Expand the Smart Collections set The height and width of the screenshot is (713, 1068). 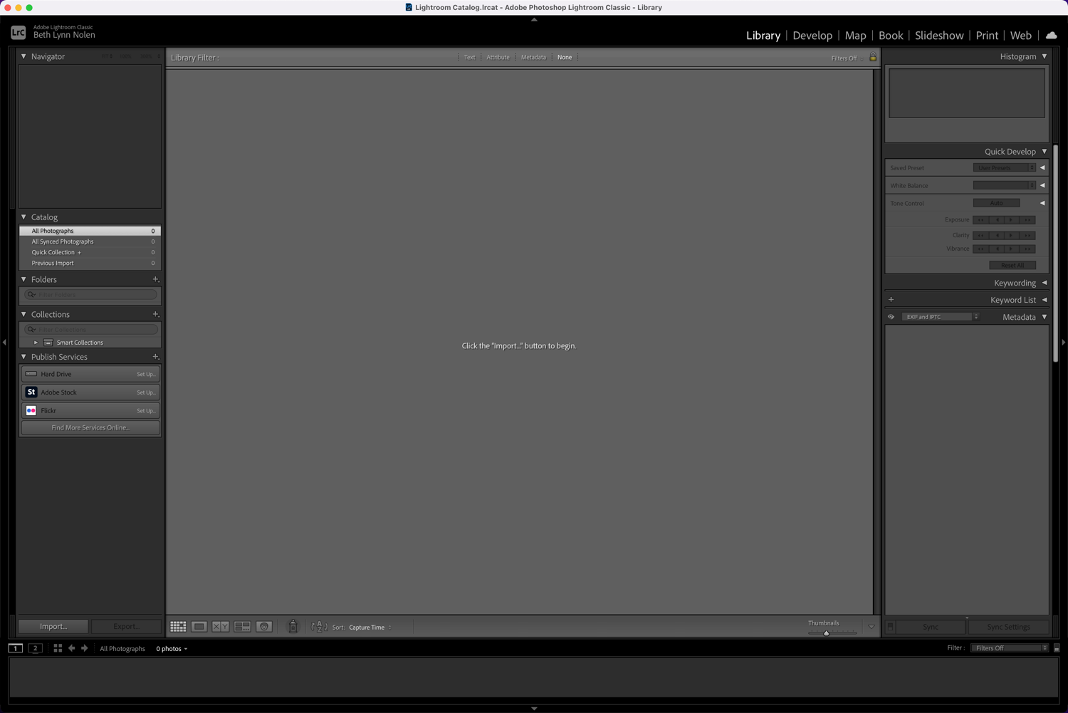pos(36,343)
